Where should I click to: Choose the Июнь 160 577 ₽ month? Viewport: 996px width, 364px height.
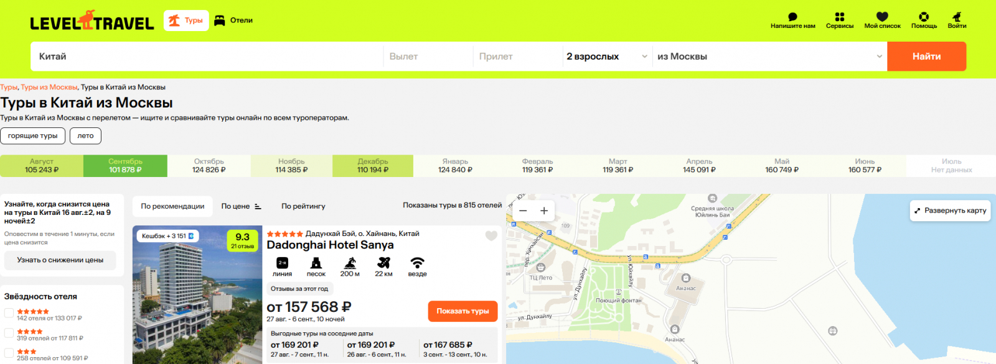click(x=865, y=166)
